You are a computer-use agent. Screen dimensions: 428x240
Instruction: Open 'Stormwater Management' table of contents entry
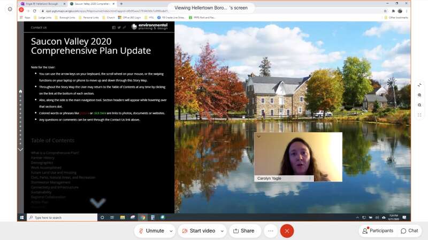(51, 182)
